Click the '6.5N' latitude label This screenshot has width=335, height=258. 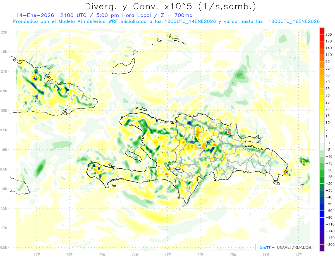[x=4, y=247]
